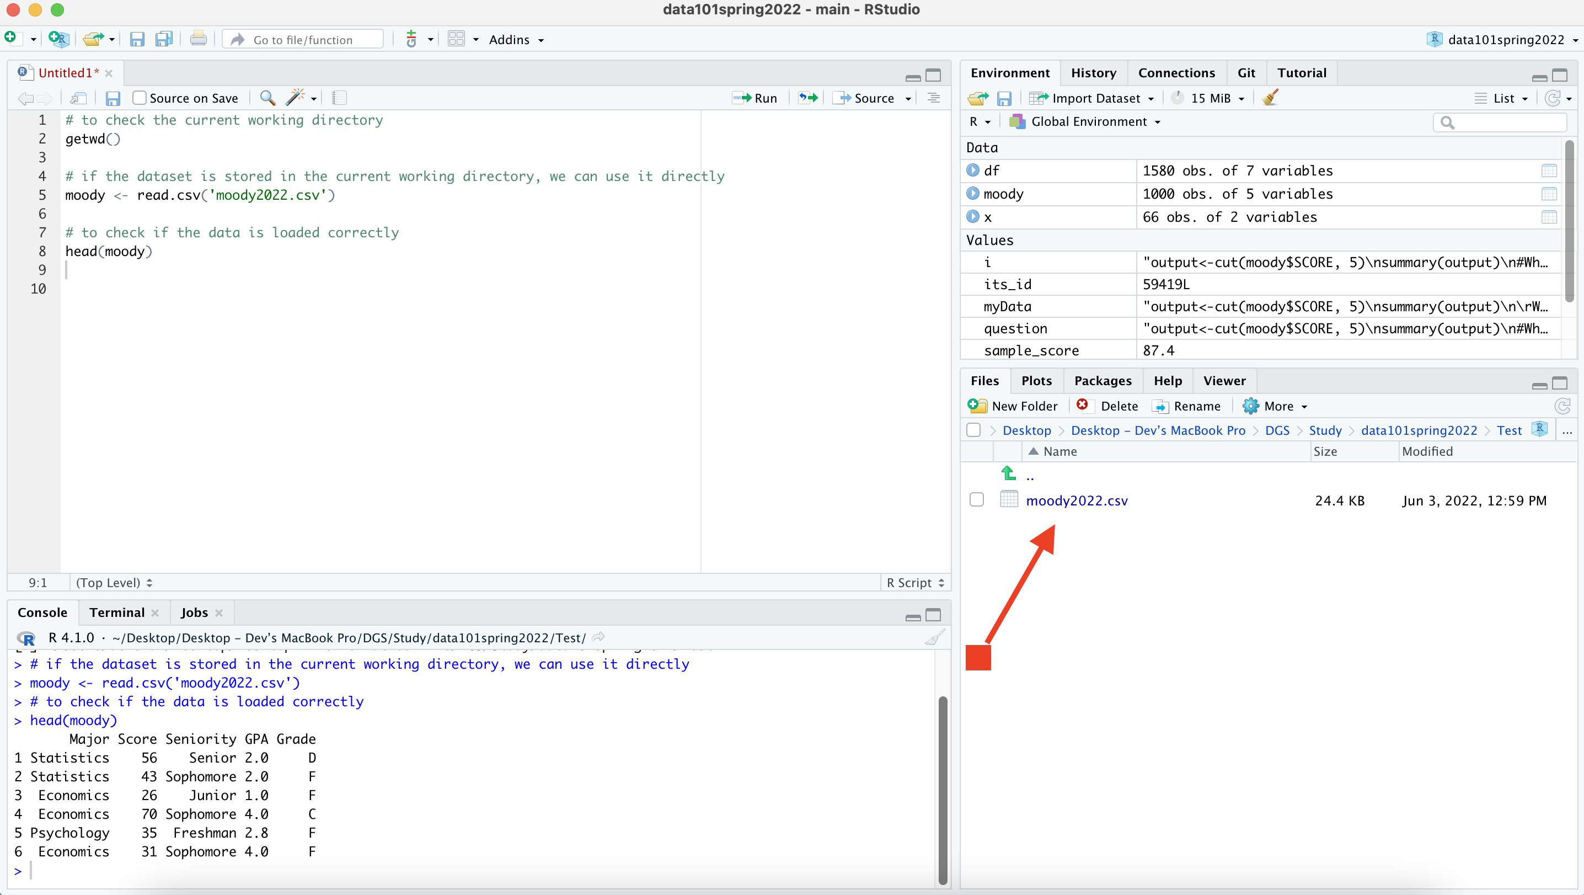Screen dimensions: 1584x895
Task: Click the broom to clear environment
Action: click(1270, 98)
